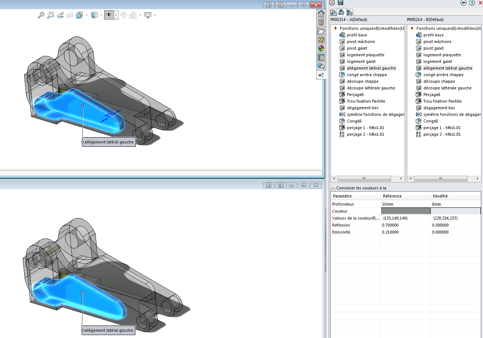
Task: Open the Hide/Show Items dropdown arrow
Action: pos(116,15)
